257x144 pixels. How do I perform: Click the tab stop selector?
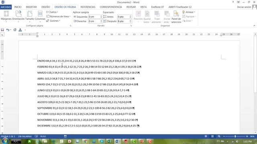pos(2,35)
